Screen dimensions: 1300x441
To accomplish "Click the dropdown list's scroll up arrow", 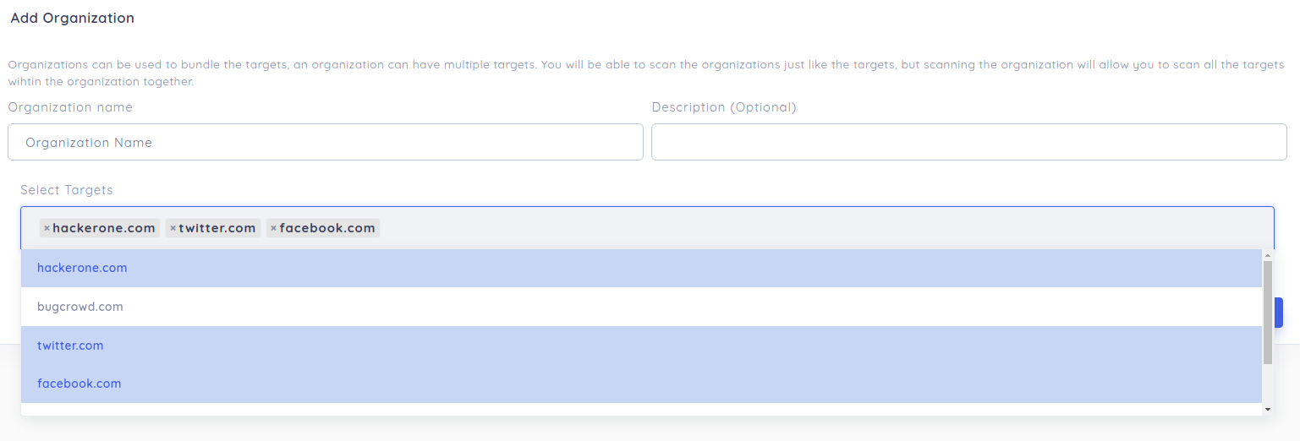I will [1267, 255].
